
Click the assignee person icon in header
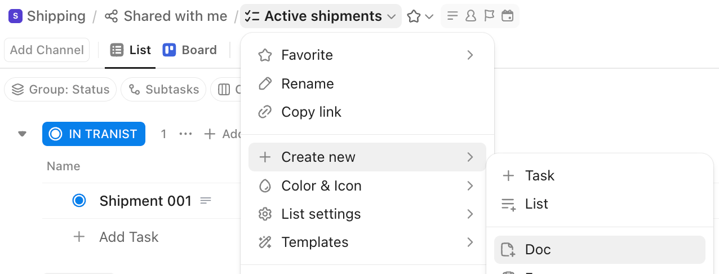click(x=471, y=16)
